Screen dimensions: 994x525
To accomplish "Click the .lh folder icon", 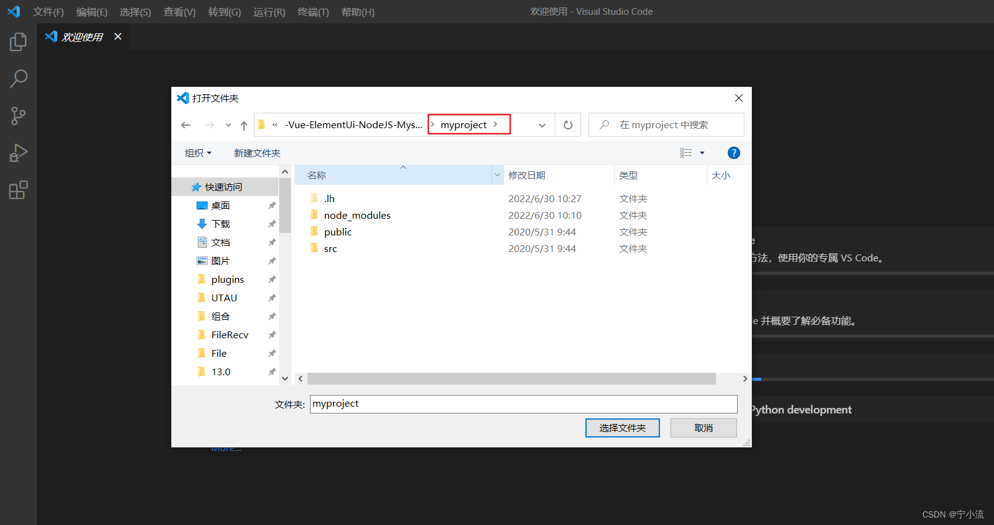I will pos(314,198).
